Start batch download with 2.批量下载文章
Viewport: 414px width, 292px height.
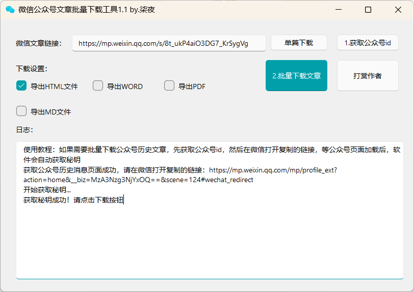pyautogui.click(x=296, y=76)
